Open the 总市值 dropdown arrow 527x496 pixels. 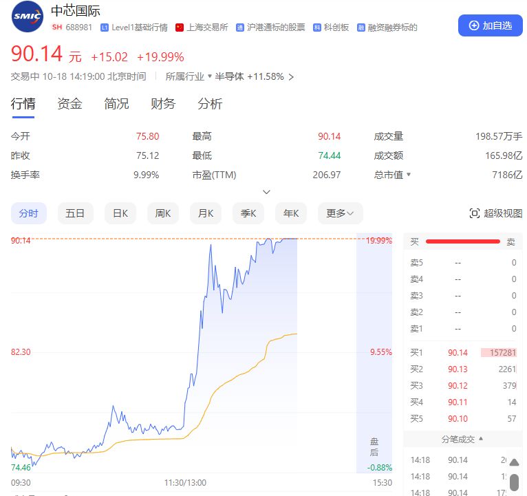409,175
